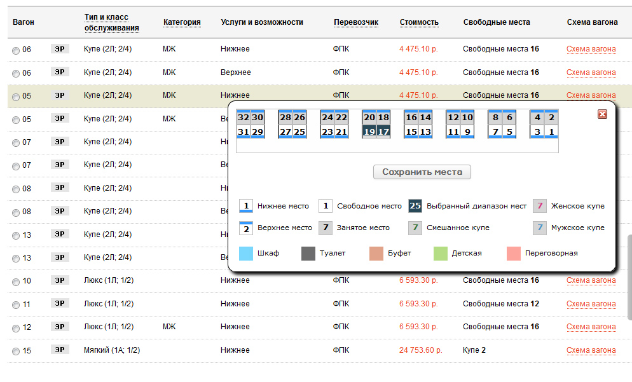Select seat 32 in the wagon scheme
The width and height of the screenshot is (632, 382).
click(x=243, y=118)
